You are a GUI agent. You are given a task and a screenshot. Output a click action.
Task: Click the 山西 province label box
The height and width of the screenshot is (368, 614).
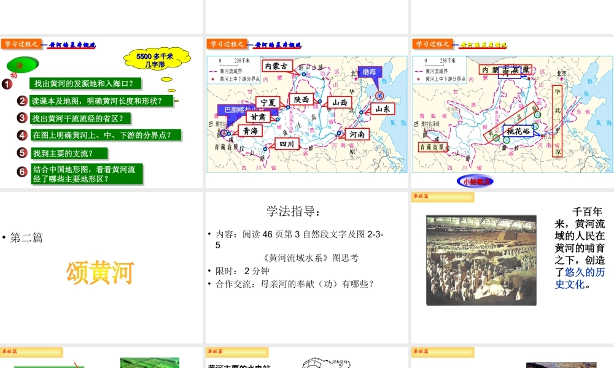tap(340, 102)
